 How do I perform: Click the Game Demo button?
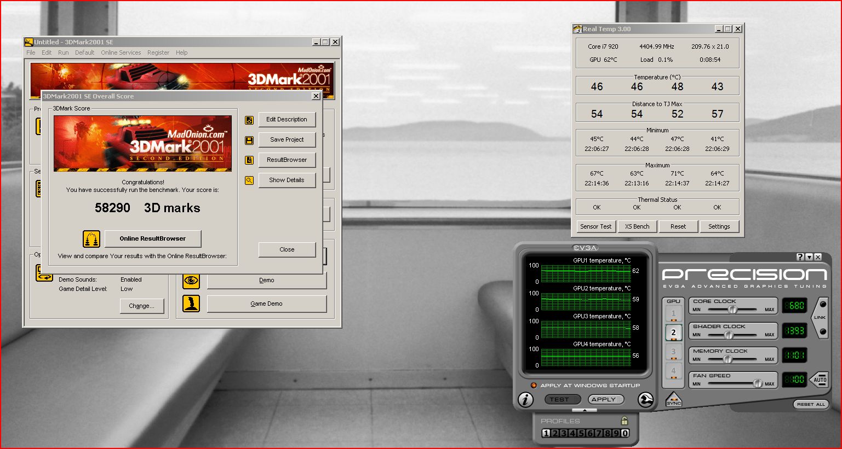(x=267, y=304)
